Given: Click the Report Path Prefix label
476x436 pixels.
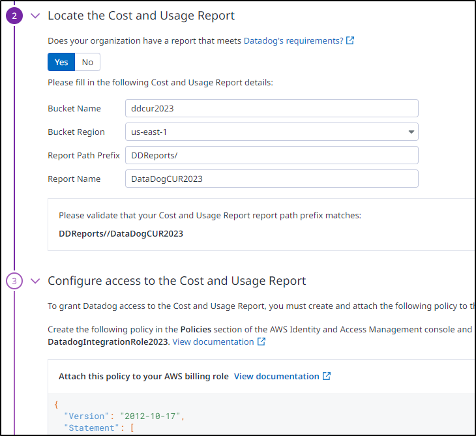Looking at the screenshot, I should 83,155.
